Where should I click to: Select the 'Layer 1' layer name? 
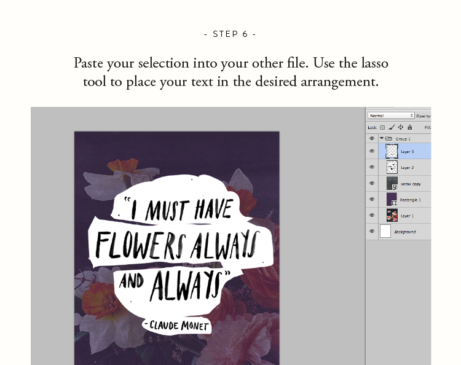[x=407, y=216]
